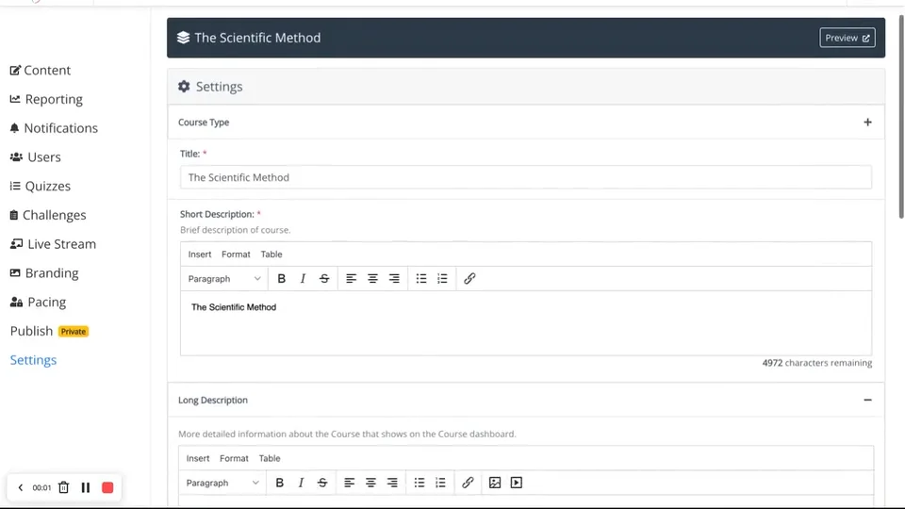This screenshot has height=509, width=905.
Task: Open Pacing in sidebar
Action: pos(38,302)
